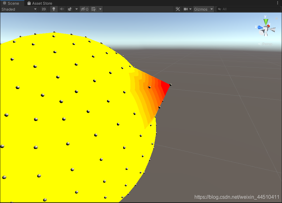
Task: Click the gizmo center cube
Action: point(266,28)
